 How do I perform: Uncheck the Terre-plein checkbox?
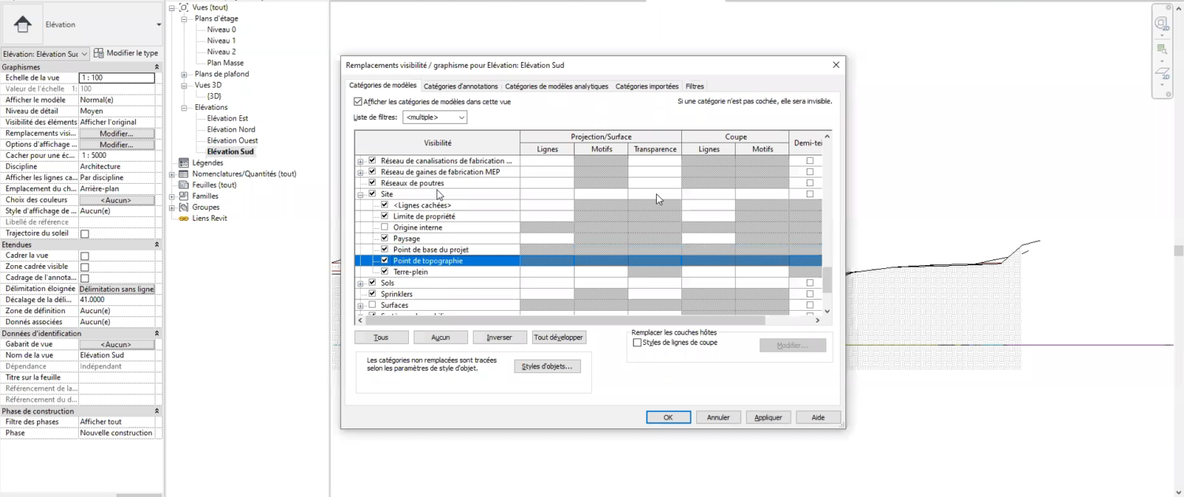[384, 271]
